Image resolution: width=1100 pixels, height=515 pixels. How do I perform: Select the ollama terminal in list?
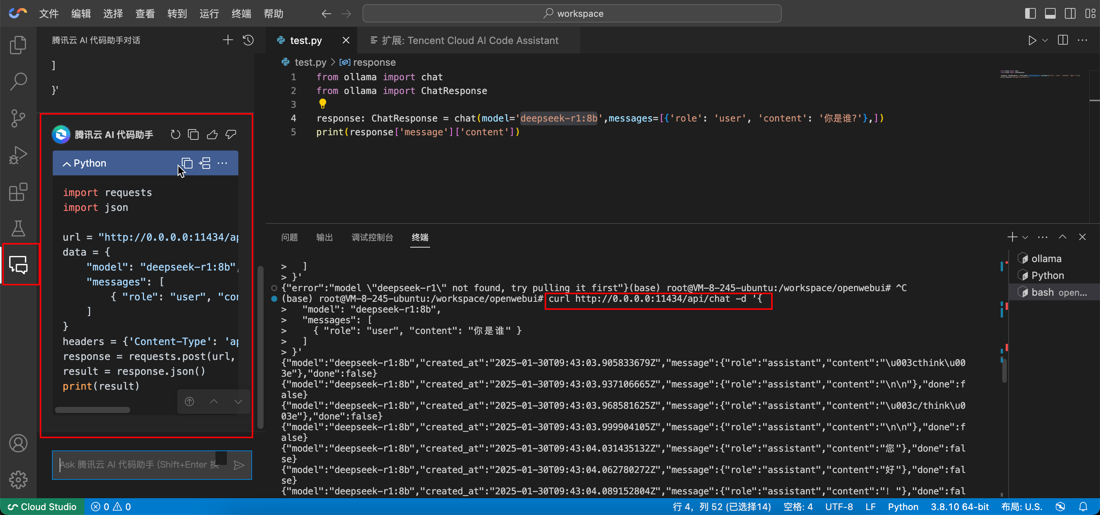pos(1046,259)
